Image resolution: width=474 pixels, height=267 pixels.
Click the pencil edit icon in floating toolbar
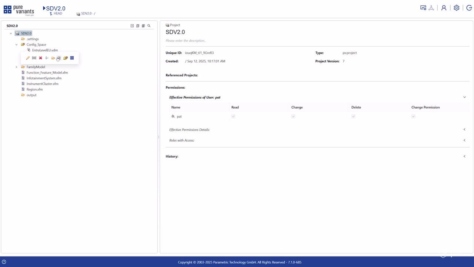click(28, 58)
